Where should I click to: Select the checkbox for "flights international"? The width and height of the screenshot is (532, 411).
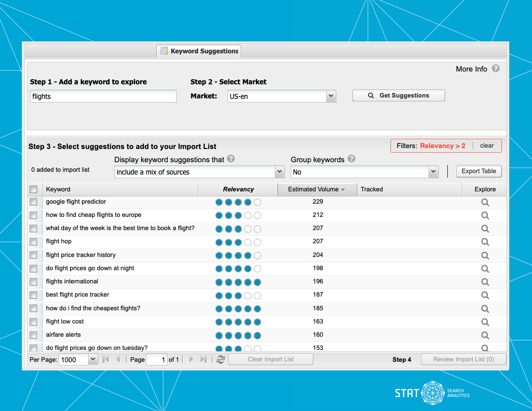pos(34,282)
